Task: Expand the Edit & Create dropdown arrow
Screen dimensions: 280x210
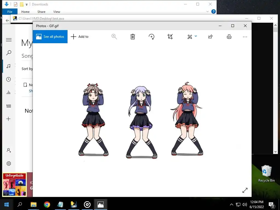Action: (x=196, y=36)
